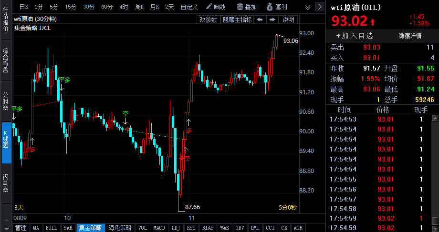Switch to 周K period
The width and height of the screenshot is (439, 232).
coord(139,7)
